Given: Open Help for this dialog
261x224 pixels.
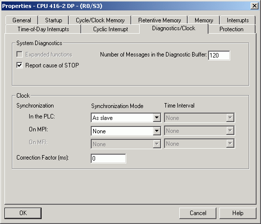Looking at the screenshot, I should point(238,213).
